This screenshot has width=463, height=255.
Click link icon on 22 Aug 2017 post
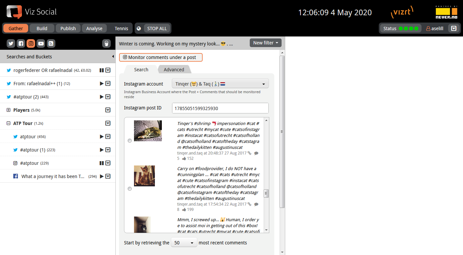click(249, 204)
